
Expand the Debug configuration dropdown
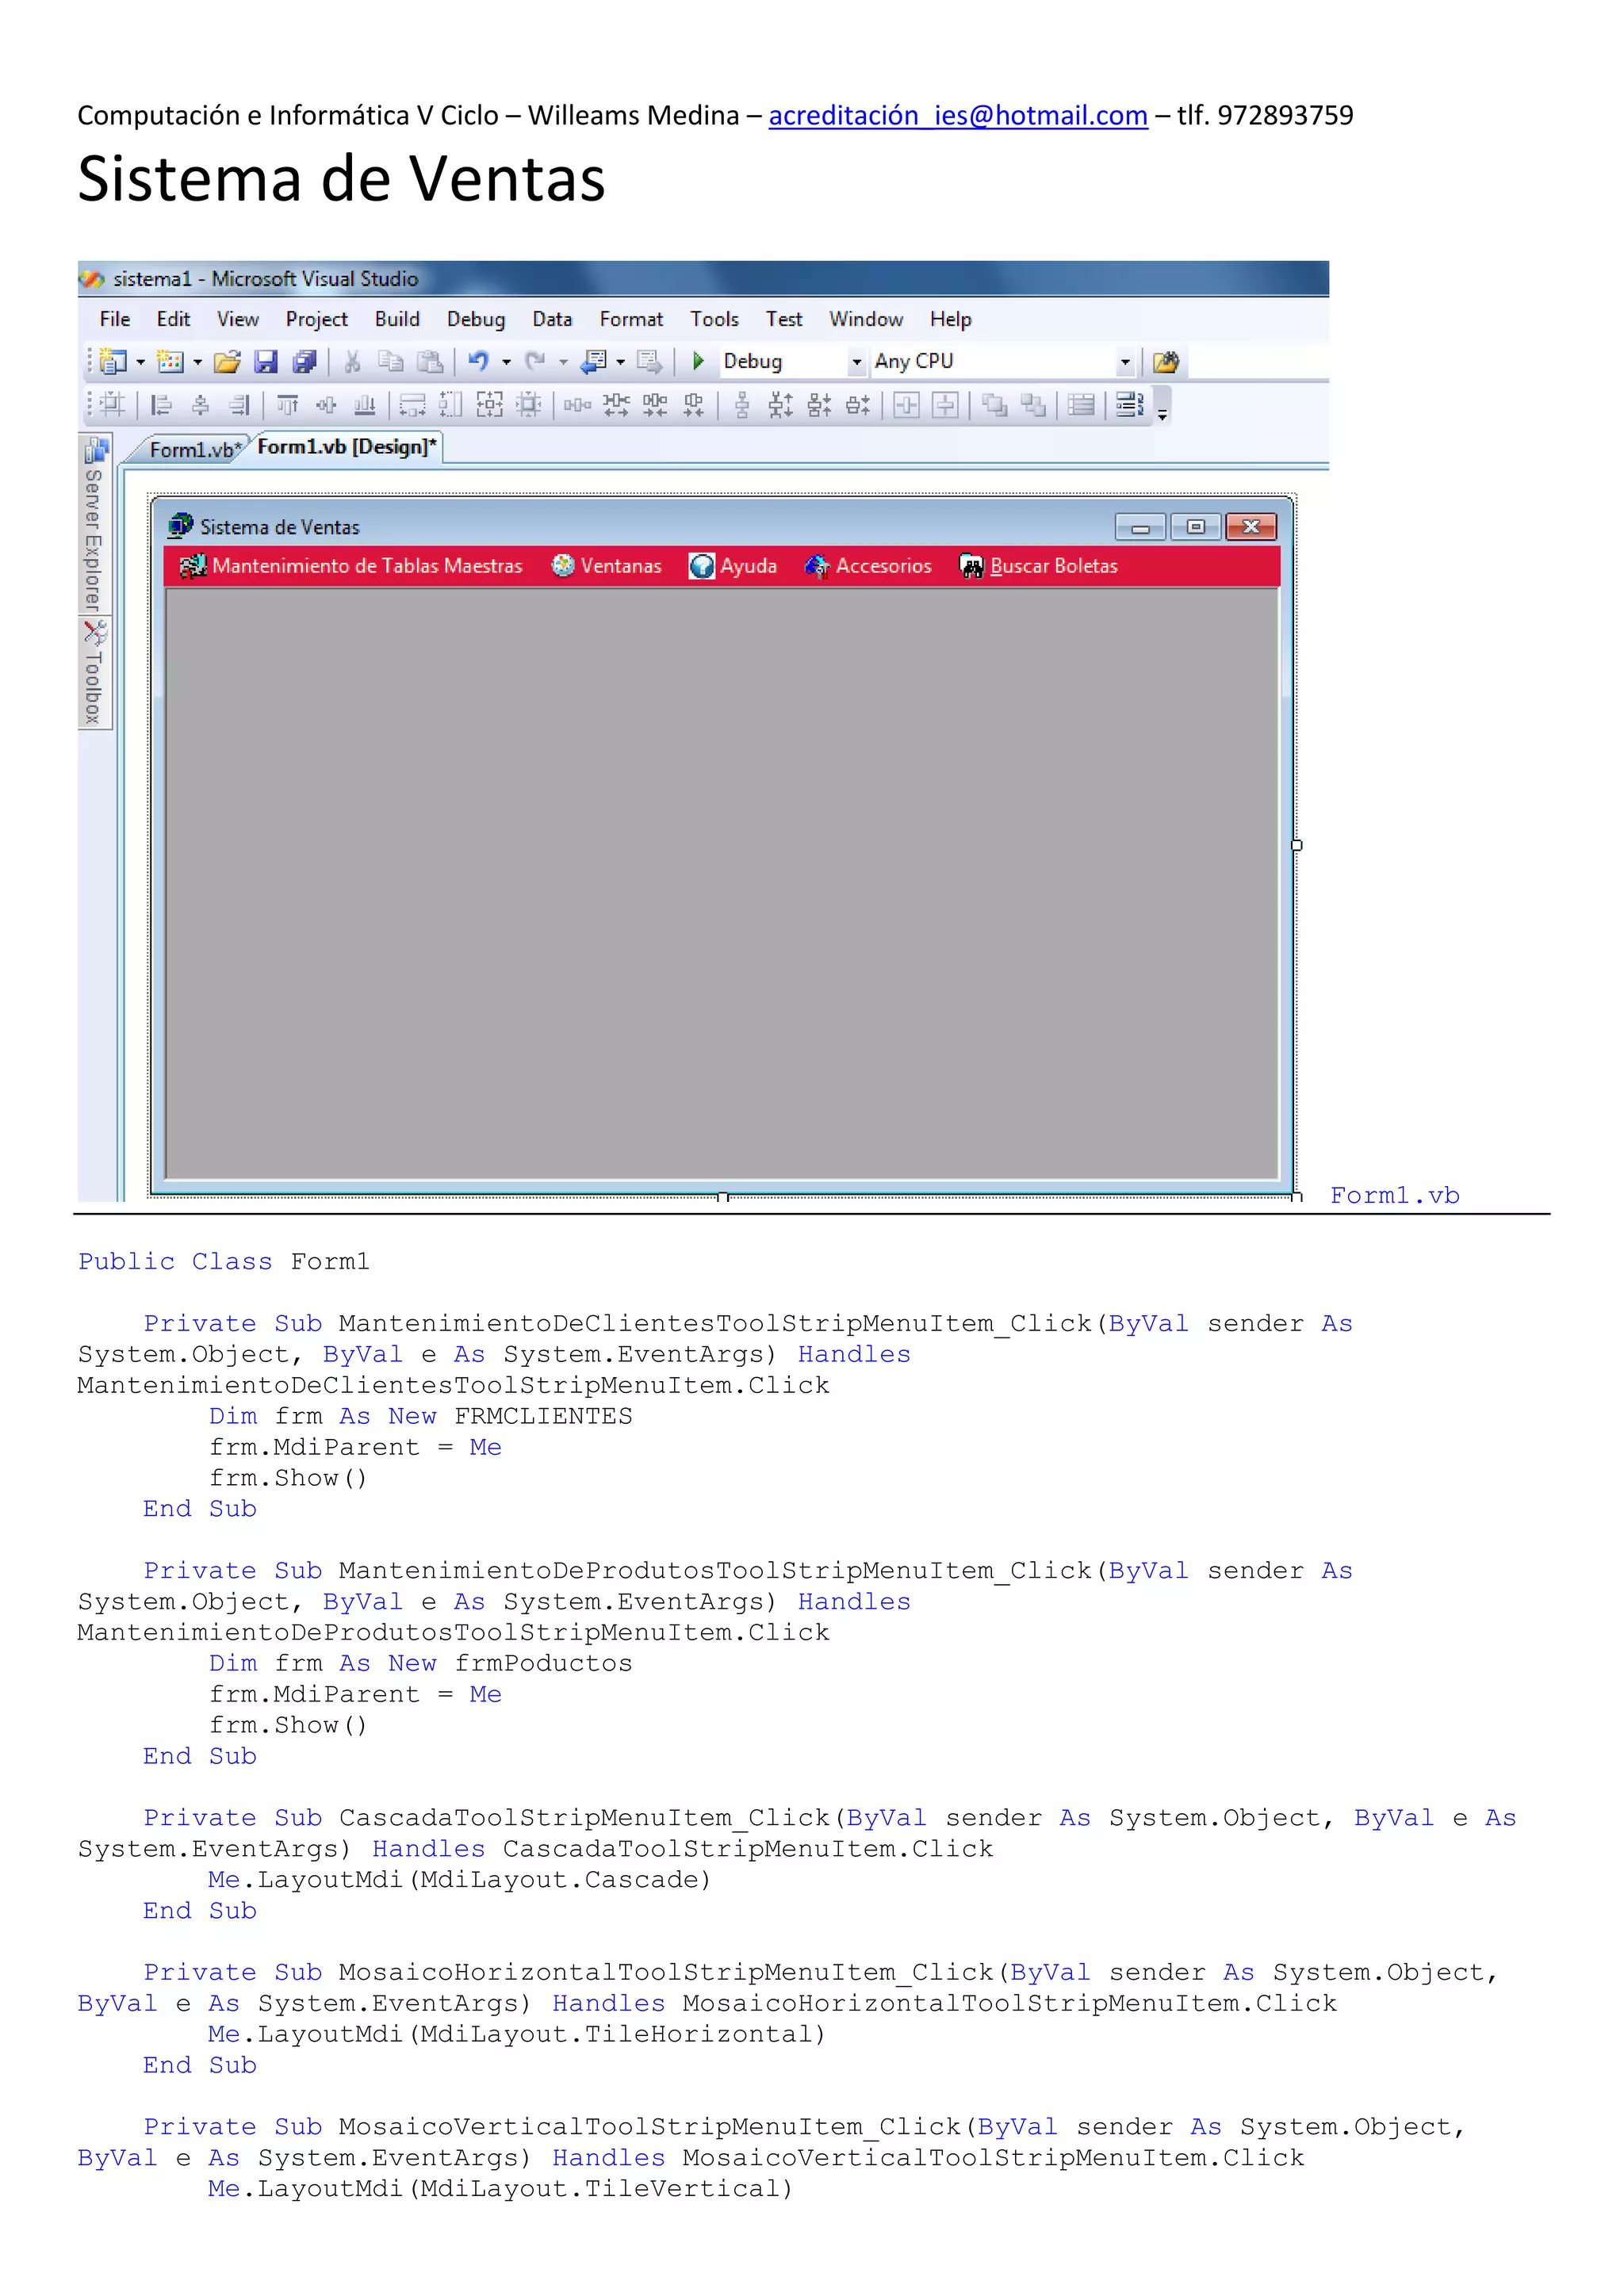click(x=856, y=362)
